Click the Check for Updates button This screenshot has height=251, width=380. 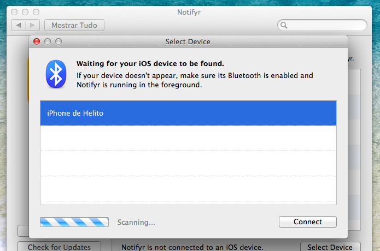click(x=59, y=247)
